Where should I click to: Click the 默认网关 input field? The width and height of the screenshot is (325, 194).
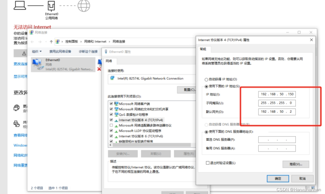coord(277,112)
